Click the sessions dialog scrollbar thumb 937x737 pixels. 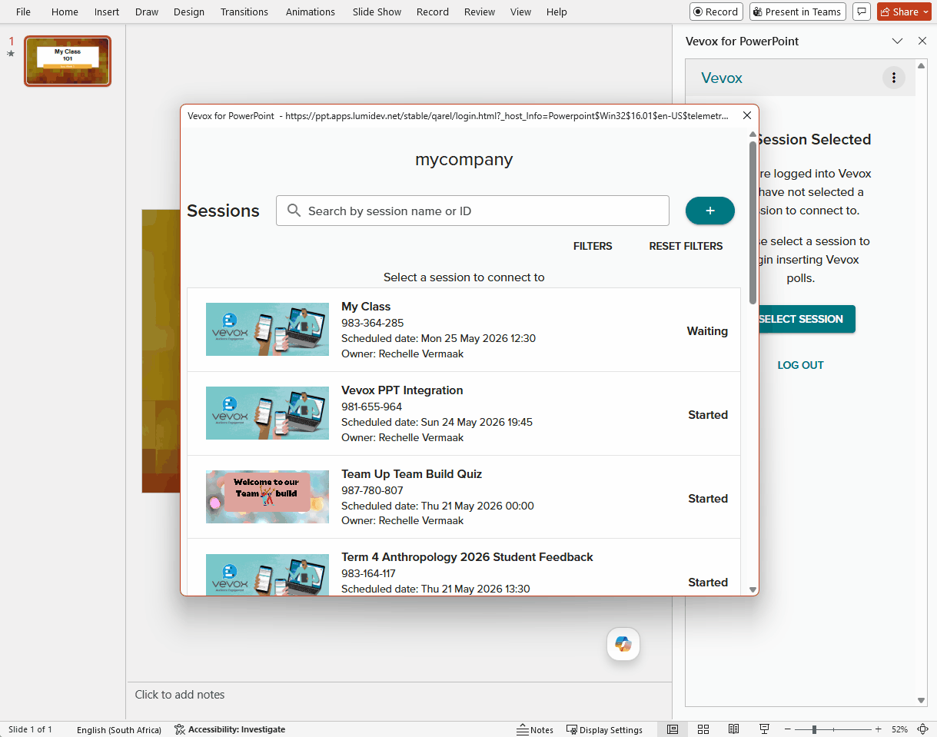tap(753, 223)
